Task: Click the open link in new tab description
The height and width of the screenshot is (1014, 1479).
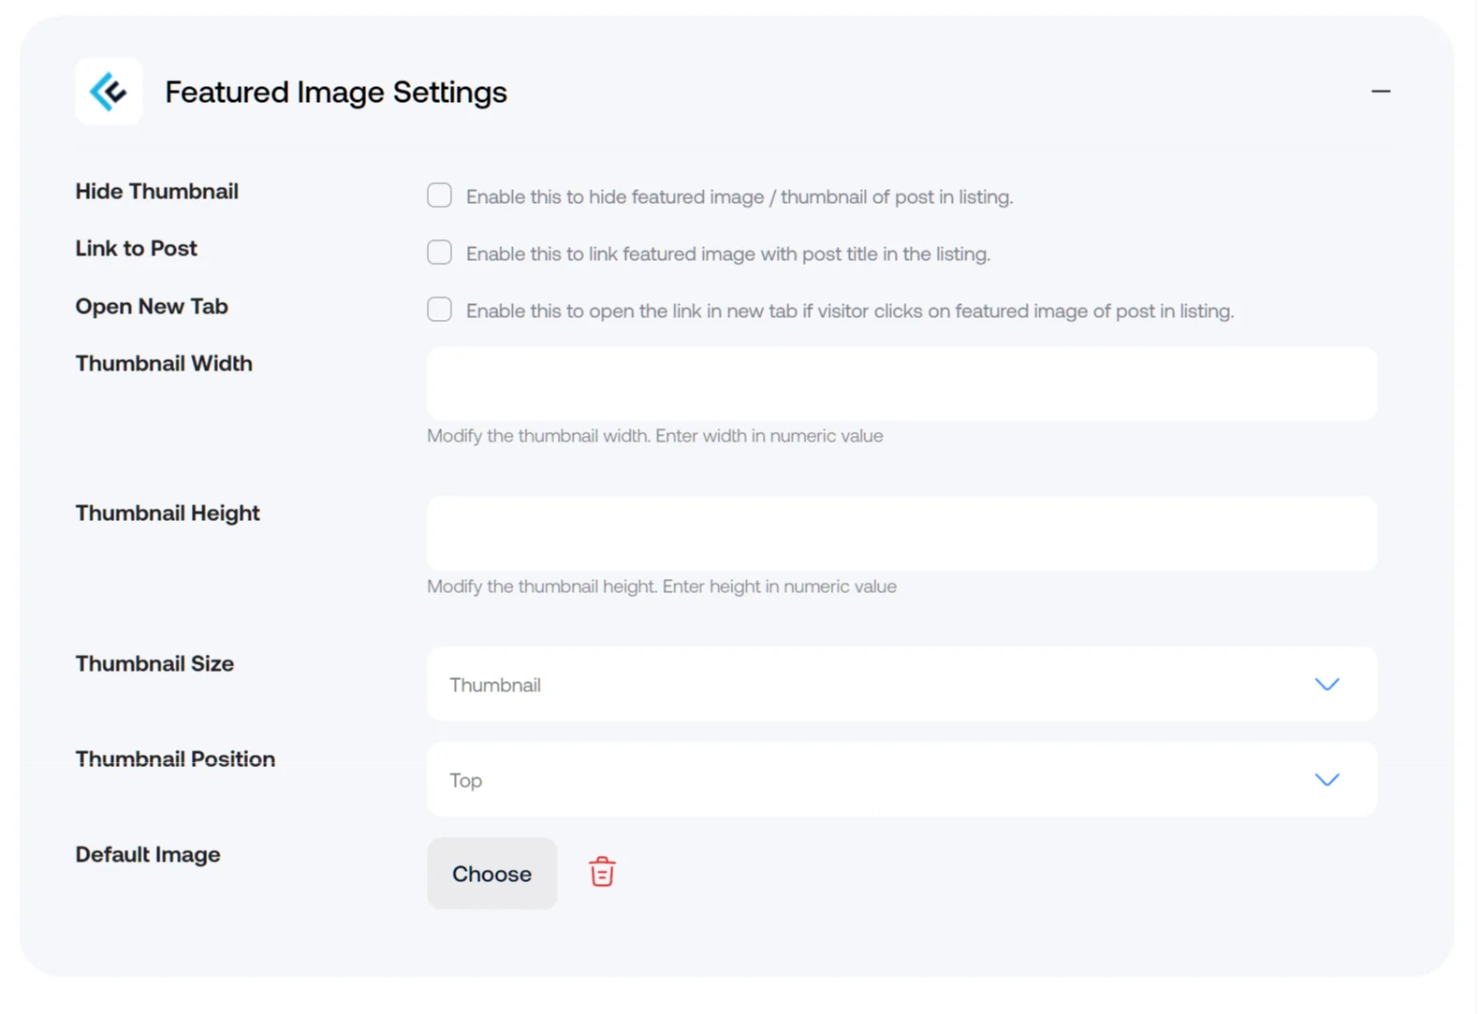Action: click(850, 311)
